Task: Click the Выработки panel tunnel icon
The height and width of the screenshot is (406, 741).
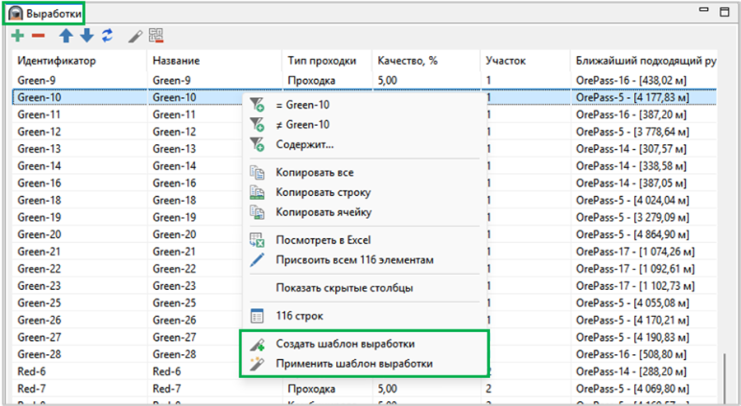Action: tap(16, 14)
